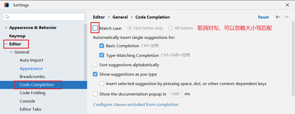
Task: Expand the Appearance & Behavior section
Action: (x=6, y=28)
